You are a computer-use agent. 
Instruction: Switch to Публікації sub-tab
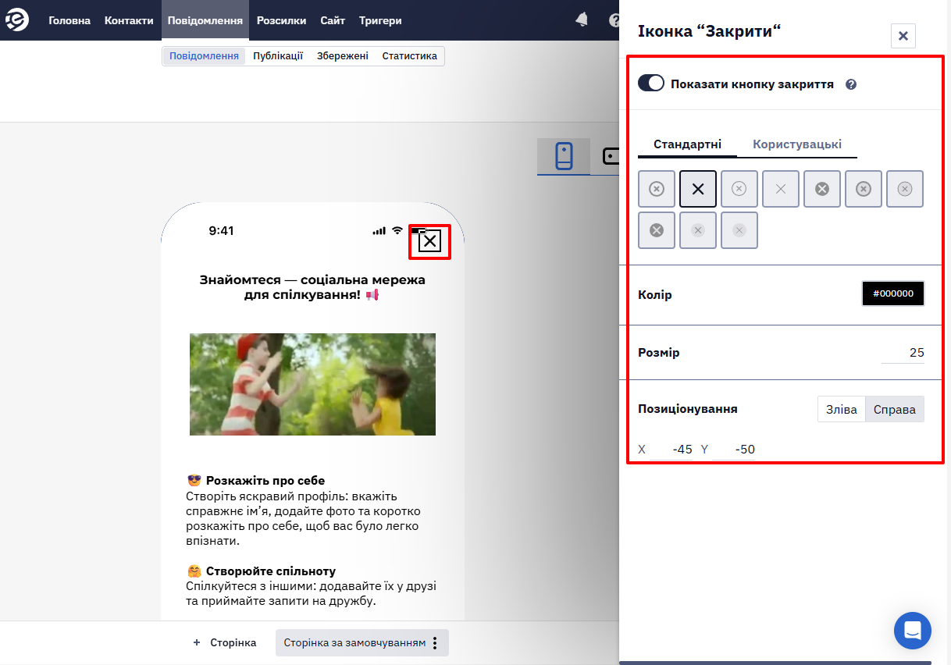278,56
